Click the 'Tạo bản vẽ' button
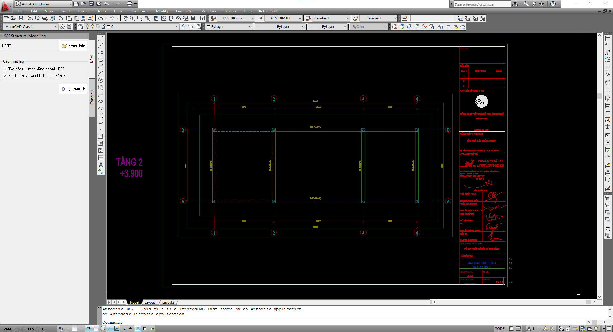 (73, 89)
